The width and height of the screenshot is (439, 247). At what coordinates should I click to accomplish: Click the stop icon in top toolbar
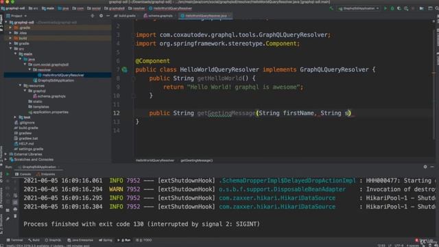pos(413,9)
